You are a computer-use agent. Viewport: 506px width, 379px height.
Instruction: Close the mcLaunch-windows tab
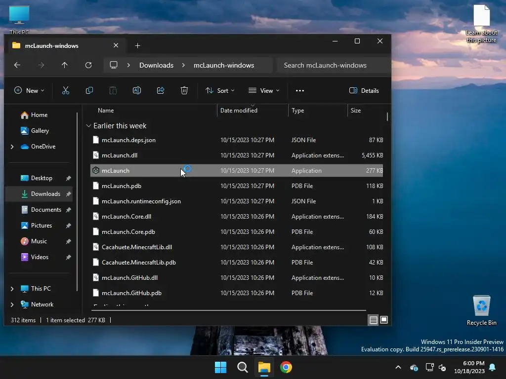(116, 45)
